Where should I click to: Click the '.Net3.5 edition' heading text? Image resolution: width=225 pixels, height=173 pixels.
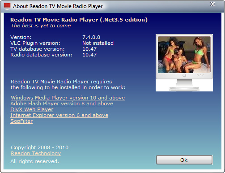[x=123, y=20]
